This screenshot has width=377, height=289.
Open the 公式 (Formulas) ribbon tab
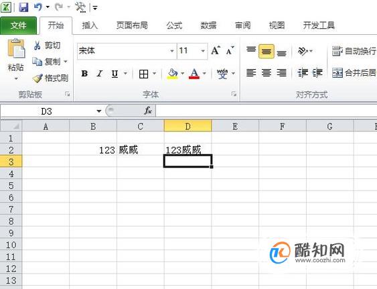[174, 25]
